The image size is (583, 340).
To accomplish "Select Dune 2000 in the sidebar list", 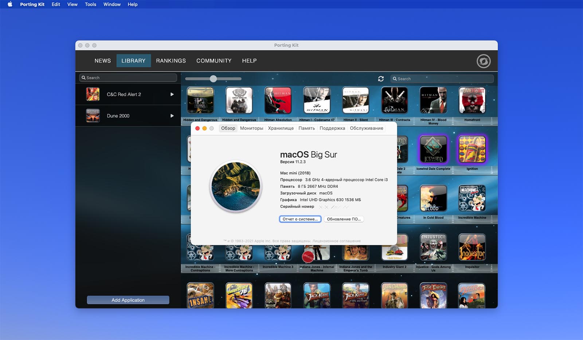I will click(128, 116).
